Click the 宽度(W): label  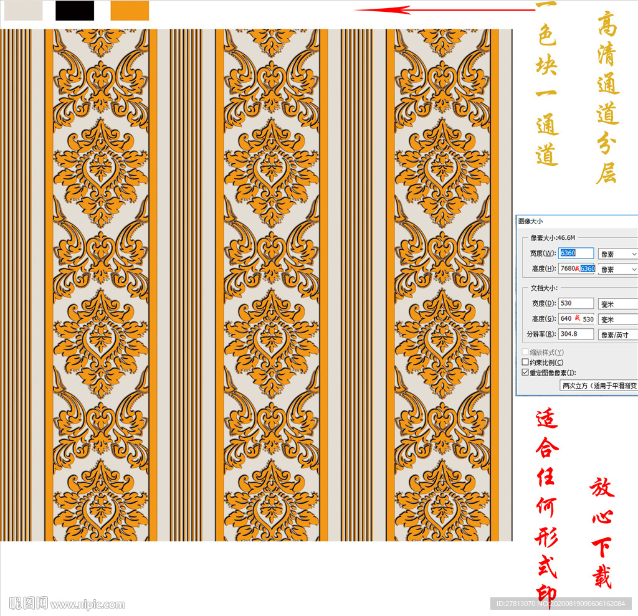(x=543, y=253)
